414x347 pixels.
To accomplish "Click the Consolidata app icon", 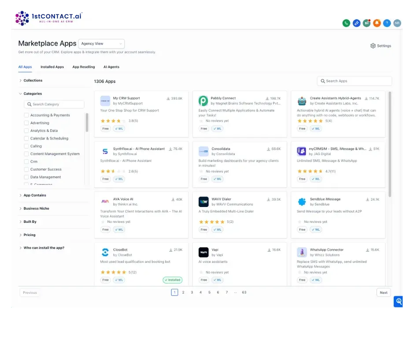I will pos(203,151).
